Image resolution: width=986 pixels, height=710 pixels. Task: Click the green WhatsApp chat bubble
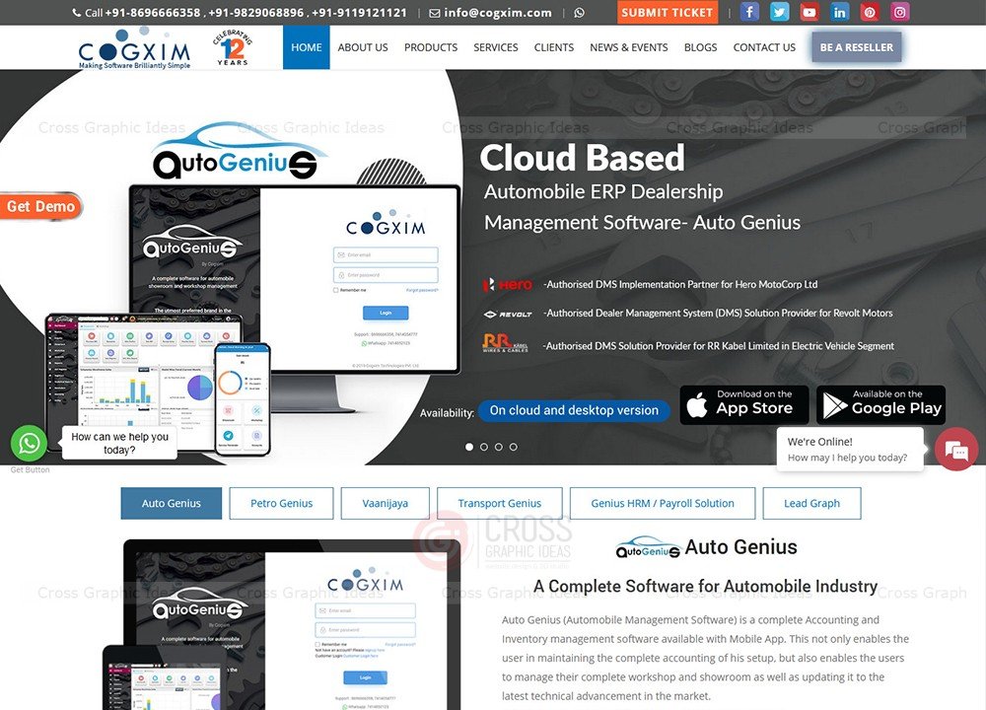[x=29, y=444]
